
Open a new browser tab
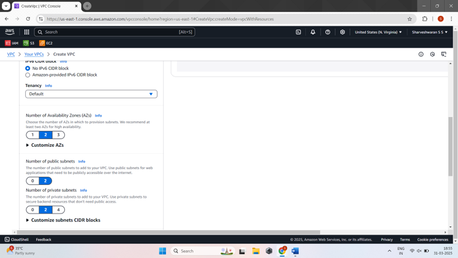click(x=87, y=6)
